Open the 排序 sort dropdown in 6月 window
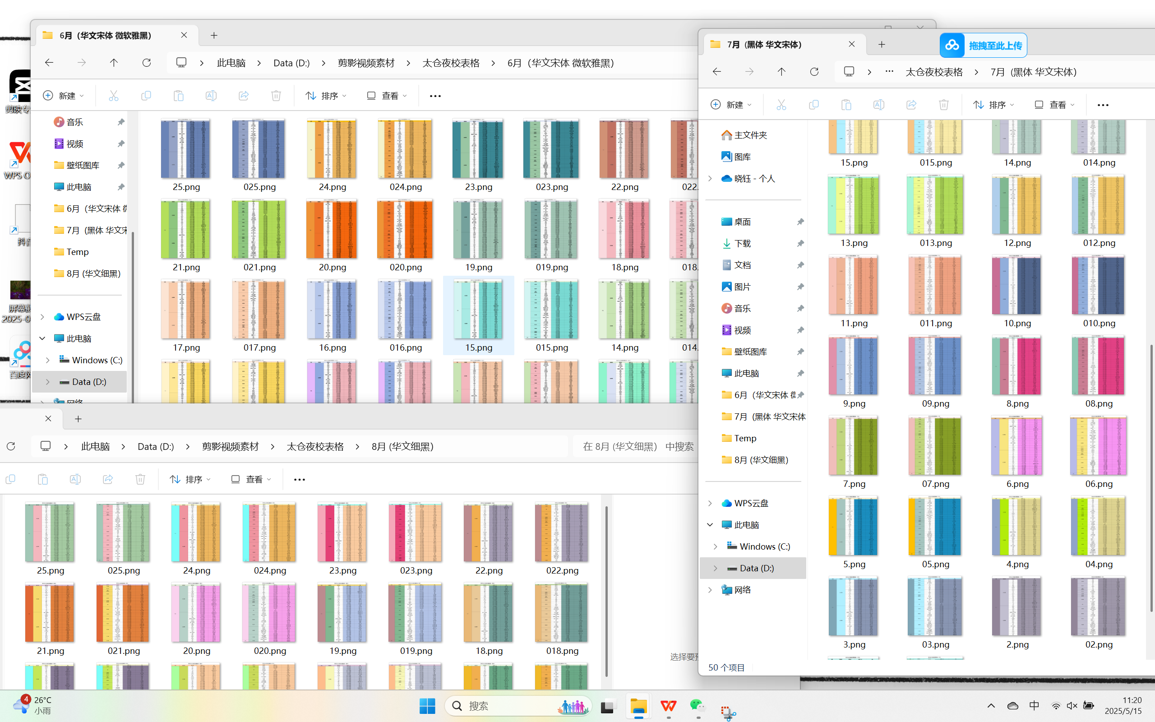Viewport: 1155px width, 722px height. 327,96
